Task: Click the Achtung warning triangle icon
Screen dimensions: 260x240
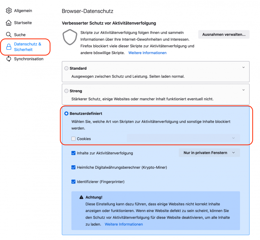Action: point(81,197)
